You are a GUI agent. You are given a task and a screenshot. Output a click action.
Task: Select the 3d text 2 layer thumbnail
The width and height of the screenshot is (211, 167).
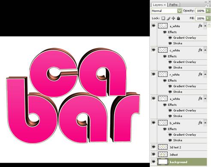coord(163,147)
